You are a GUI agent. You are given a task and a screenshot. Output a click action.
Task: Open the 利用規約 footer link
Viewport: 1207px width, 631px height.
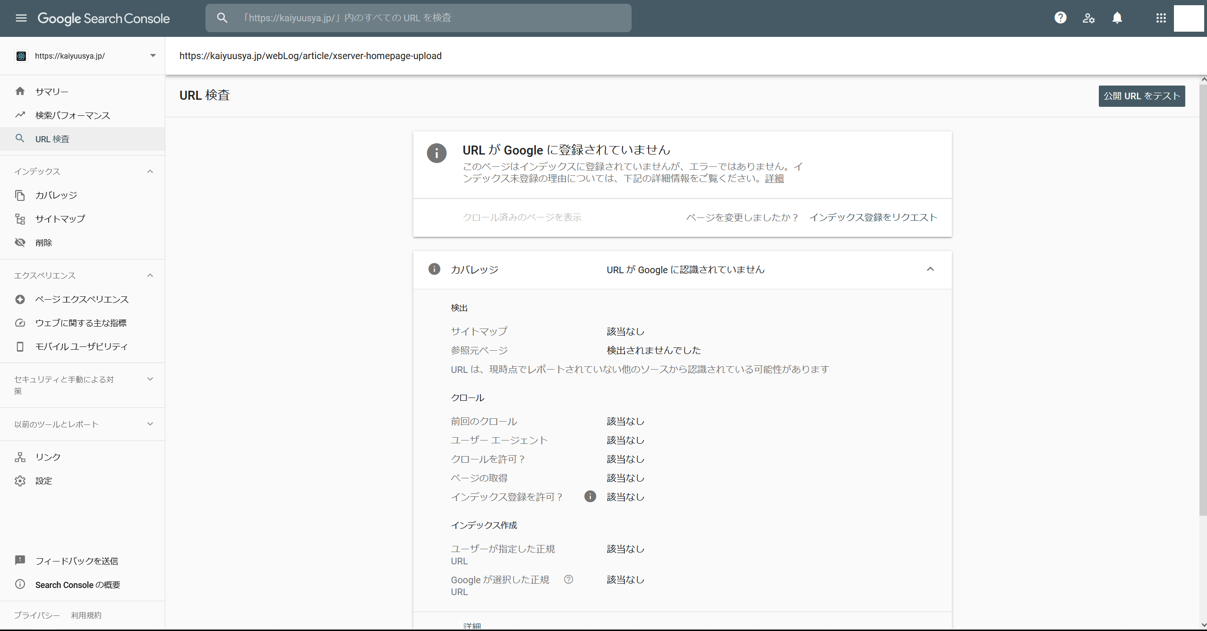[86, 615]
